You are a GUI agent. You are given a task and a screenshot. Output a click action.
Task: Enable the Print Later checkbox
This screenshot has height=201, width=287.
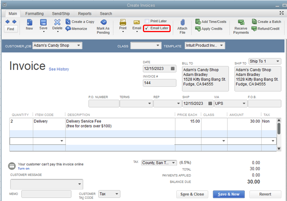pos(147,21)
